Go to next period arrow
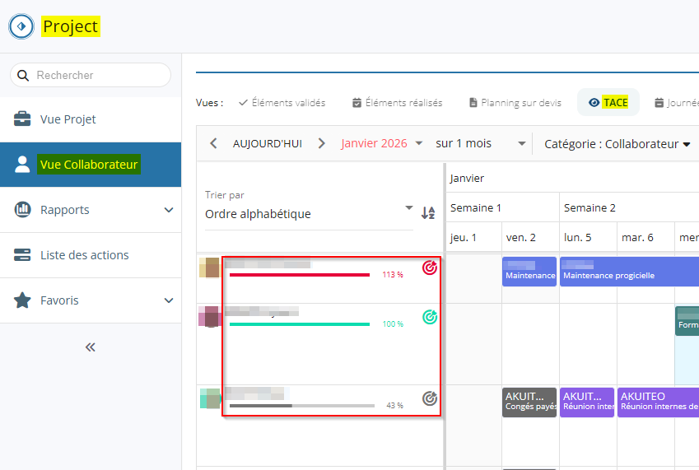 (x=322, y=143)
